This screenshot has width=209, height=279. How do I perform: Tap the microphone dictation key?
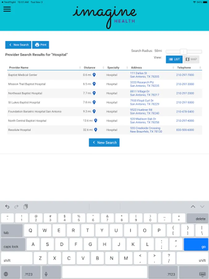click(x=51, y=272)
